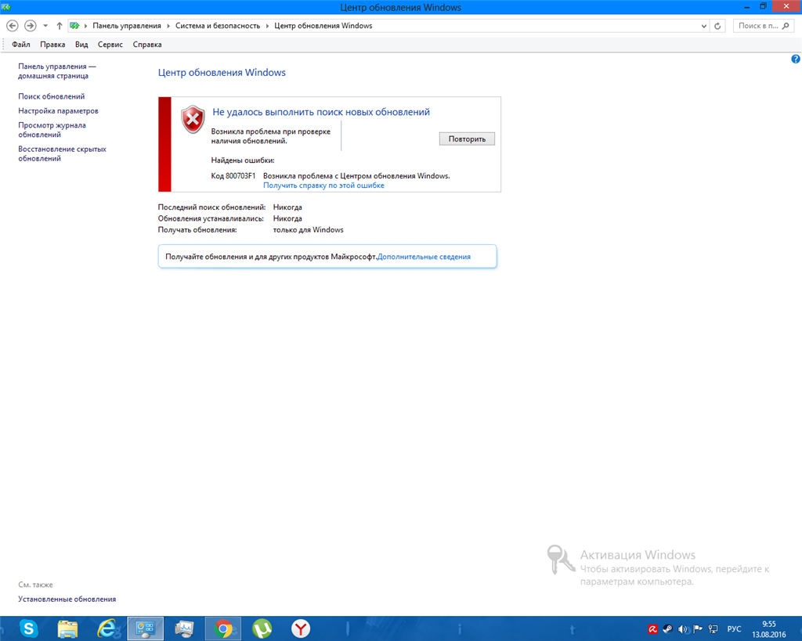
Task: Open the 'Файл' menu
Action: click(21, 45)
